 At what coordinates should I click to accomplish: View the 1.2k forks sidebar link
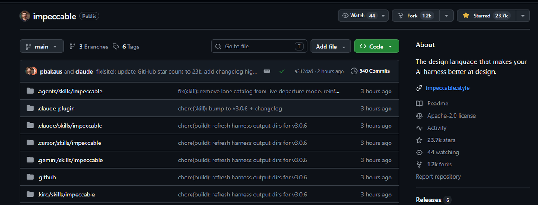click(x=439, y=165)
